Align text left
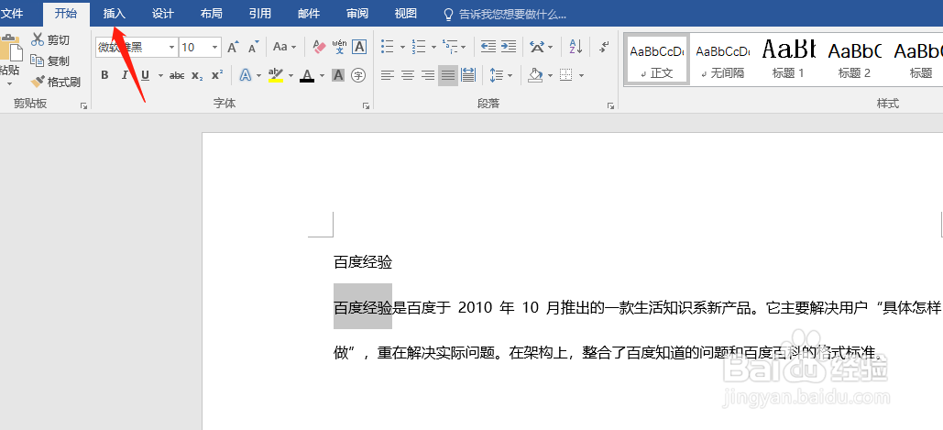 388,75
